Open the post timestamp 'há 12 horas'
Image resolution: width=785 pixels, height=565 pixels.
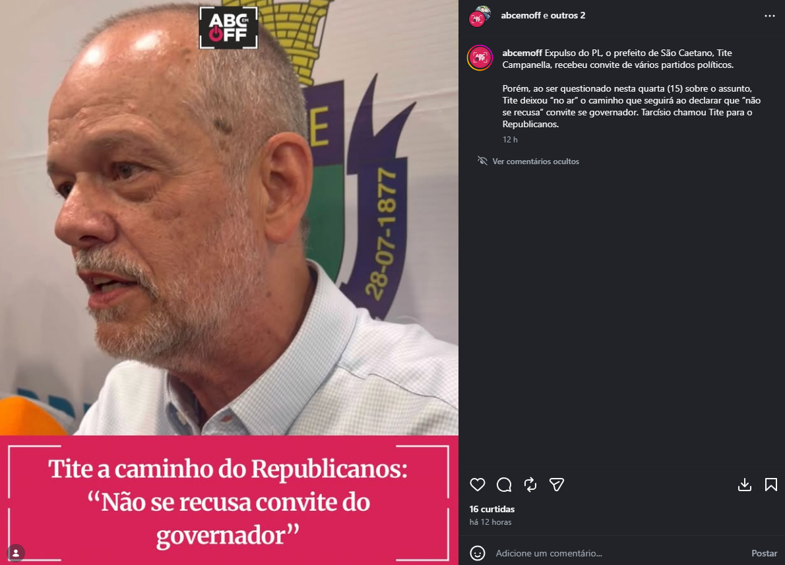pyautogui.click(x=490, y=522)
